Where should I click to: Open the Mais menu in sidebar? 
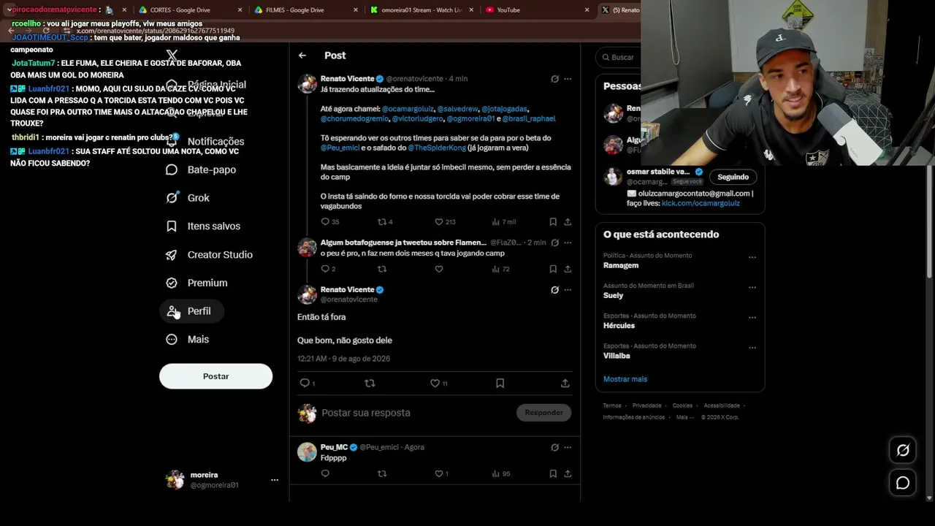click(188, 340)
